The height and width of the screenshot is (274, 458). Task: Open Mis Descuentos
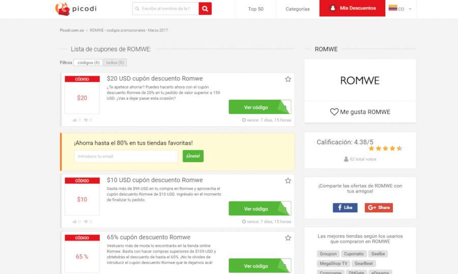pyautogui.click(x=352, y=9)
